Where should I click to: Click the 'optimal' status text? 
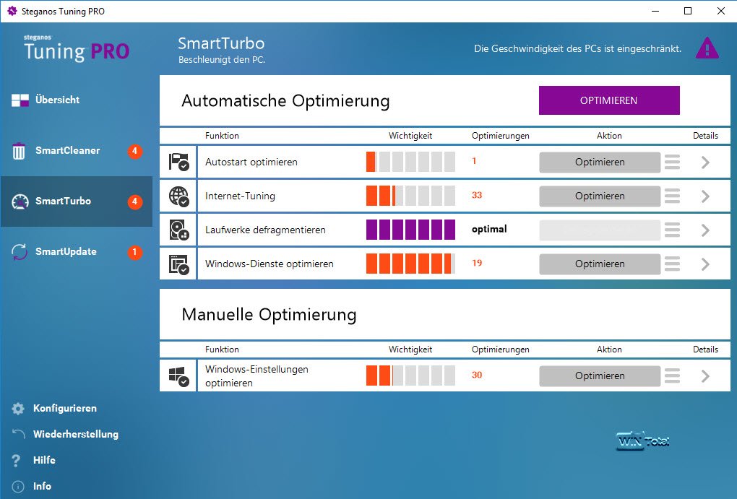pyautogui.click(x=489, y=230)
